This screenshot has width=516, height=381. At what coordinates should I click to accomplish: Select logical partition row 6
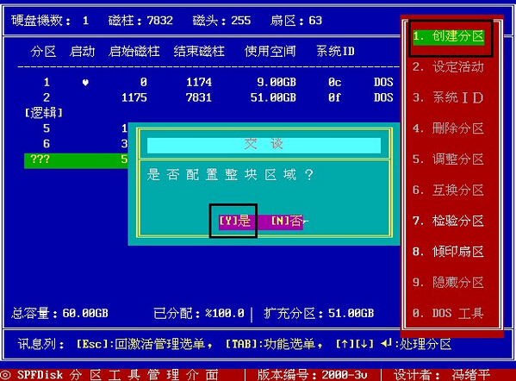[x=76, y=144]
